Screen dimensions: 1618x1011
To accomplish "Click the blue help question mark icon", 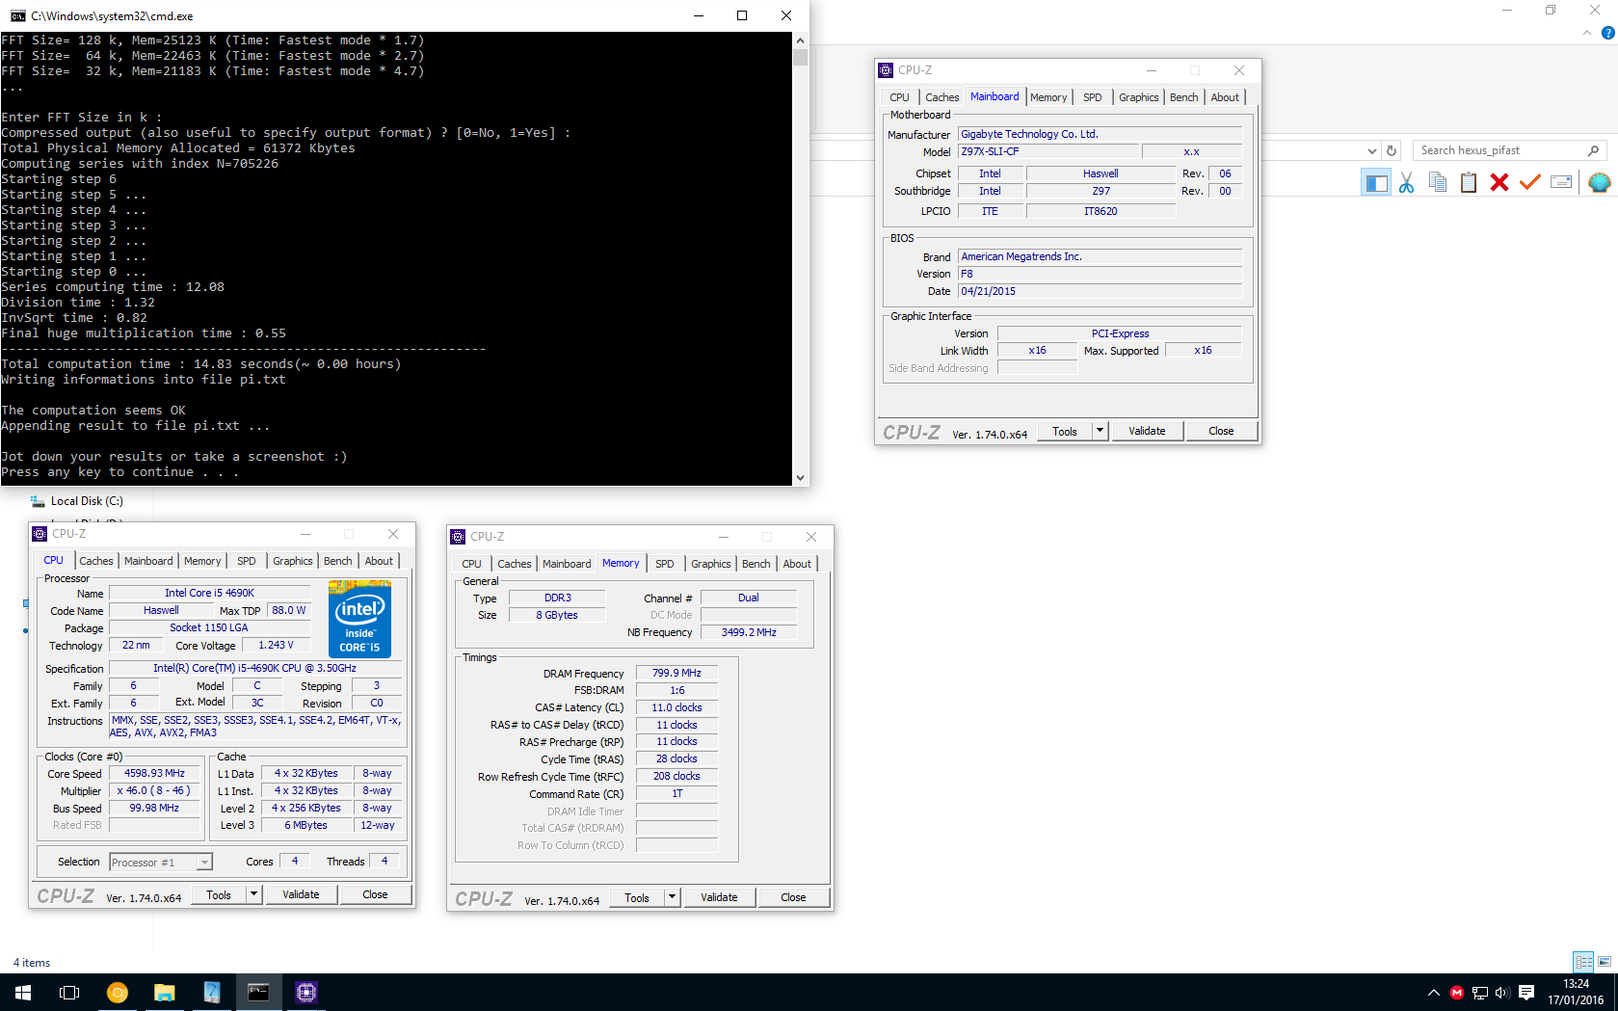I will [1607, 33].
